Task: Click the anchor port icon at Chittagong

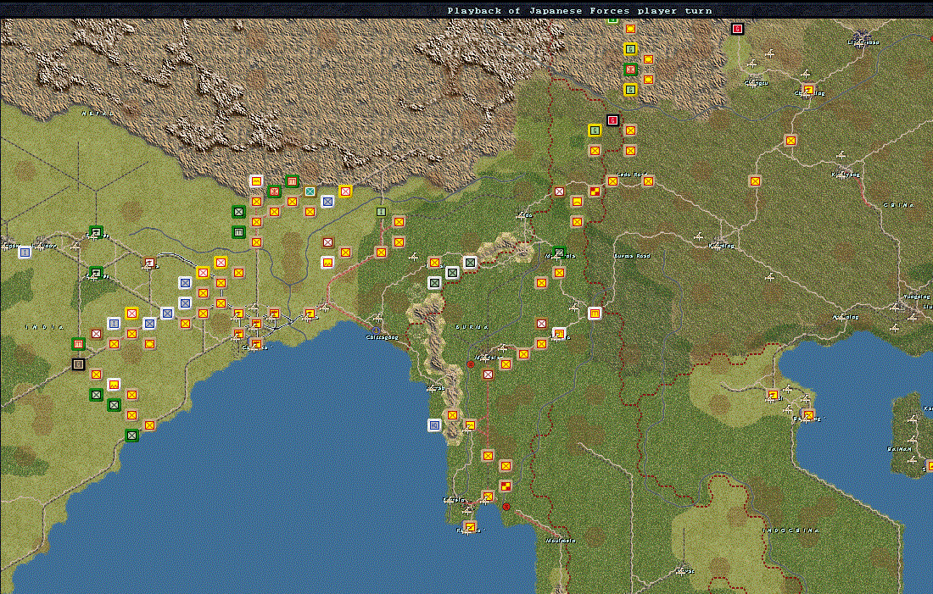Action: 376,330
